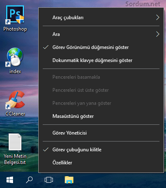Screen dimensions: 166x188
Task: Click the taskbar search magnifier icon
Action: pyautogui.click(x=29, y=180)
